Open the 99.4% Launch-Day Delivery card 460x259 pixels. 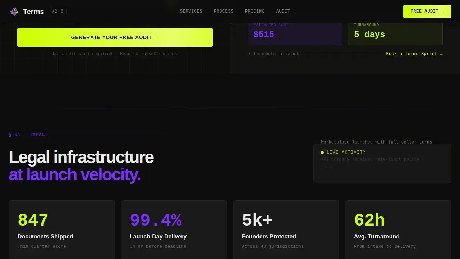coord(174,230)
